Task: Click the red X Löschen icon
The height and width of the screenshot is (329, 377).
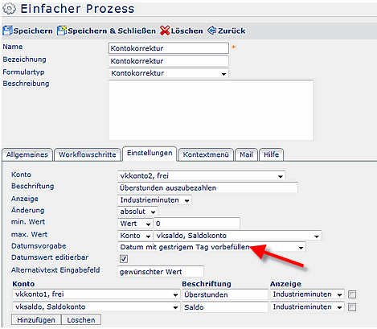Action: coord(165,31)
